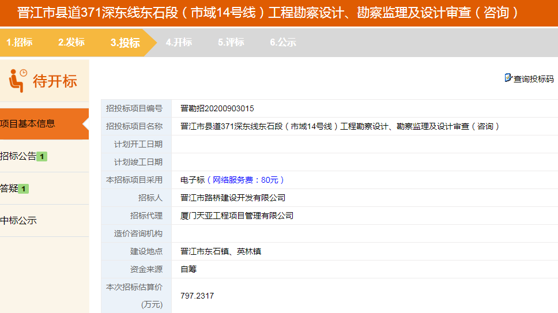Click the 待开标 status text
Screen dimensions: 558x313
click(x=55, y=81)
